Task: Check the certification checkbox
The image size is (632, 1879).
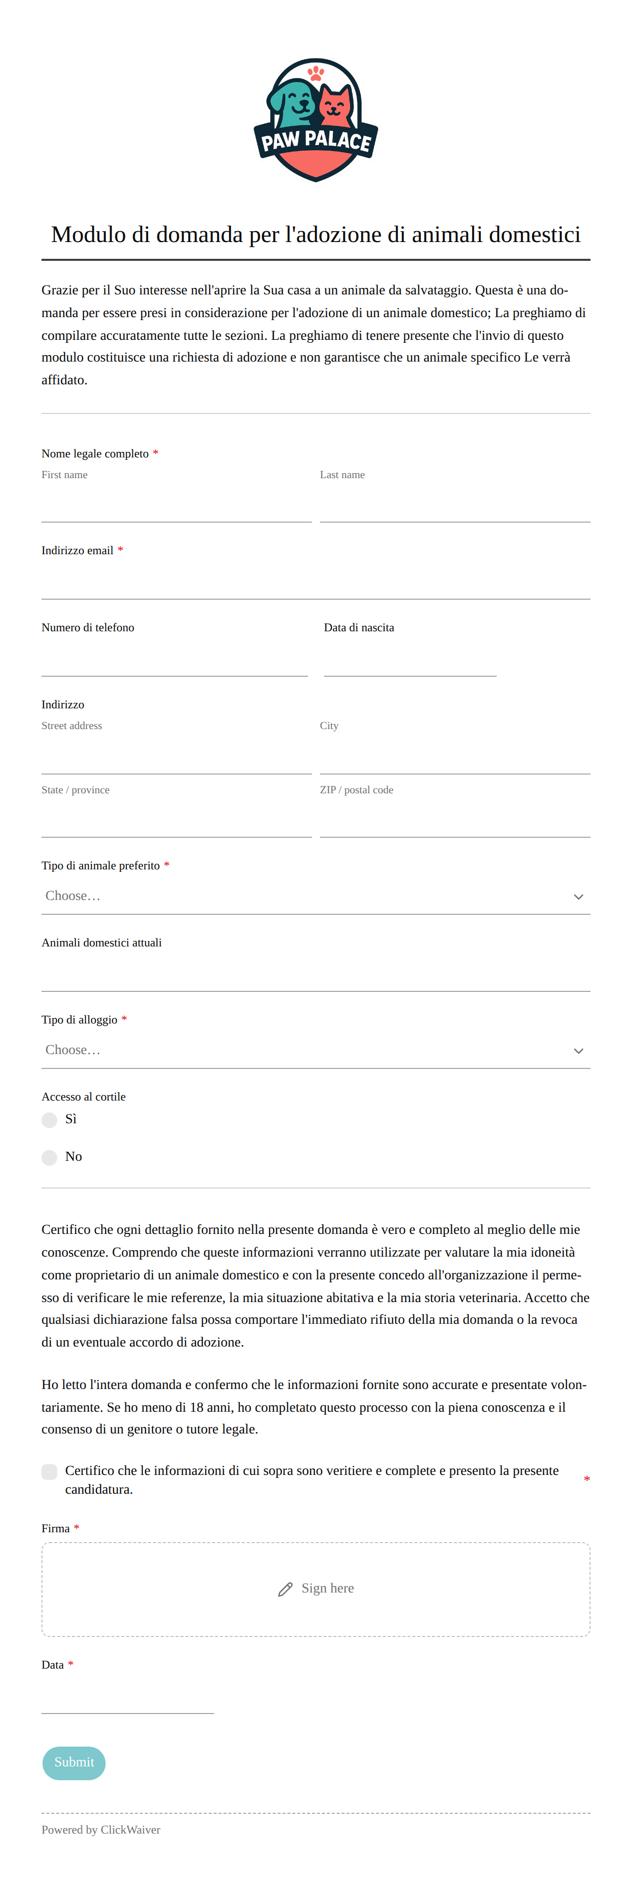Action: pos(49,1471)
